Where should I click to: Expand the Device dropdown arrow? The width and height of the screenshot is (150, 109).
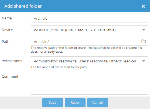144,30
